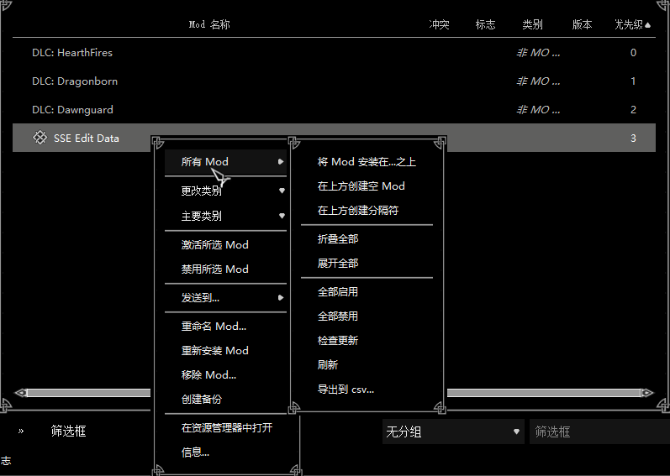Click the SSE Edit Data diamond icon
Screen dimensions: 670x476
[x=40, y=138]
